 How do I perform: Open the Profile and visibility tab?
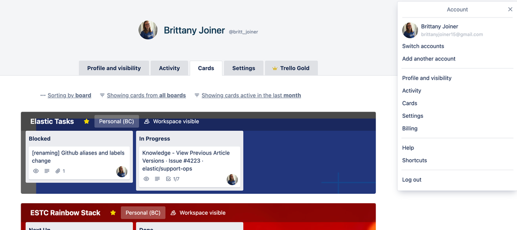click(114, 68)
